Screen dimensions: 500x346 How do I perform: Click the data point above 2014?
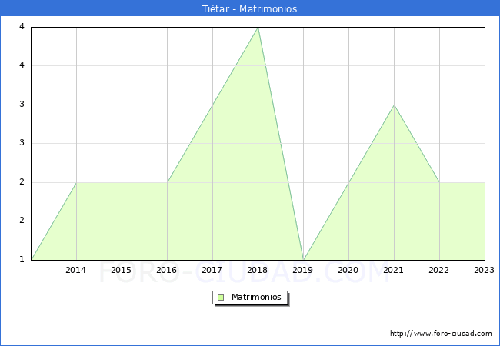point(76,182)
